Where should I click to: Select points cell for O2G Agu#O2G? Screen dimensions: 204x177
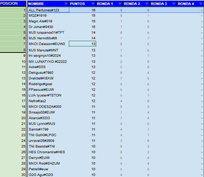[82, 175]
